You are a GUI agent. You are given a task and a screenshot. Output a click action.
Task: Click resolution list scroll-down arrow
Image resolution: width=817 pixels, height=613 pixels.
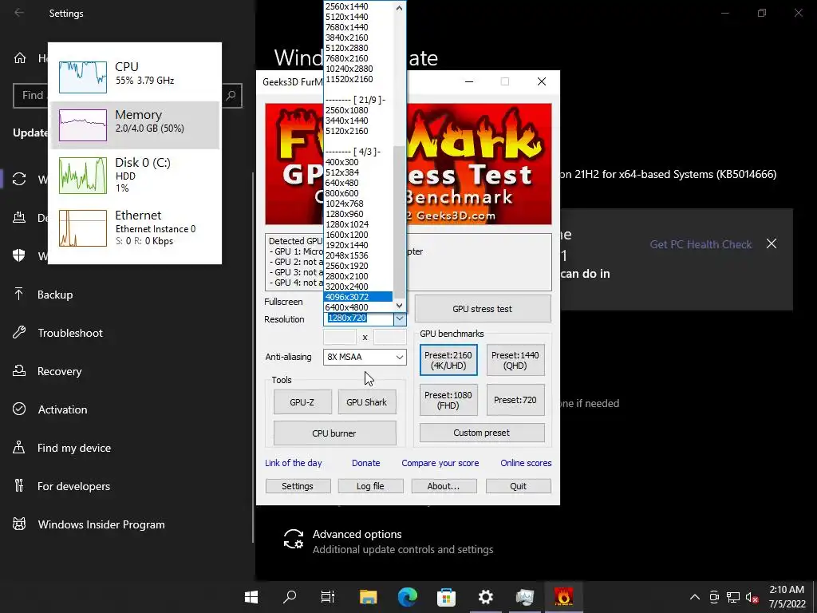(x=399, y=306)
